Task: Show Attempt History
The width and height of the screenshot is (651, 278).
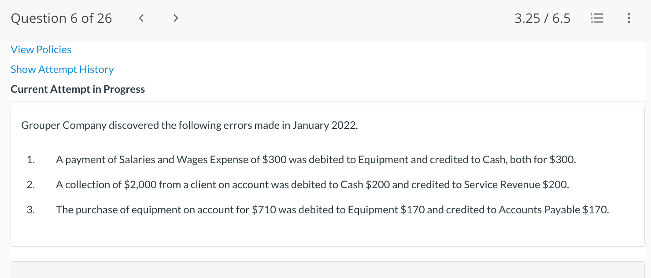Action: pos(62,69)
